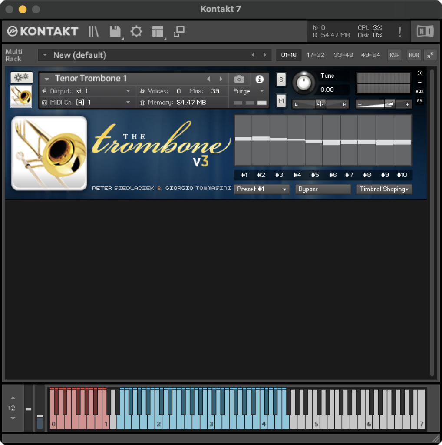Click the #10 timbral band slider
Image resolution: width=442 pixels, height=445 pixels.
[x=402, y=140]
